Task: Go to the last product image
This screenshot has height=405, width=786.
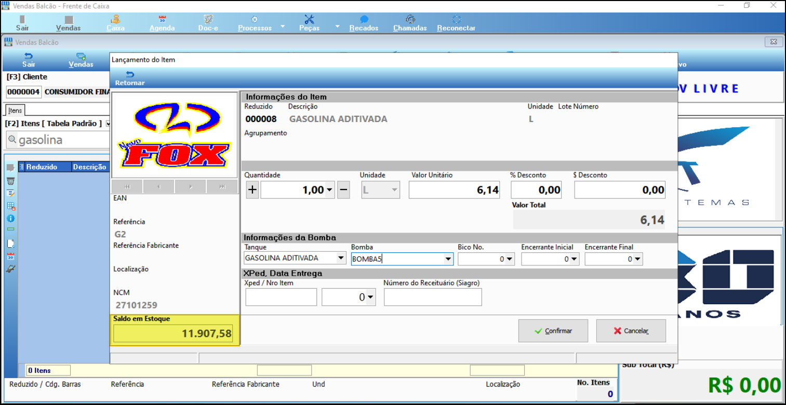Action: [x=222, y=187]
